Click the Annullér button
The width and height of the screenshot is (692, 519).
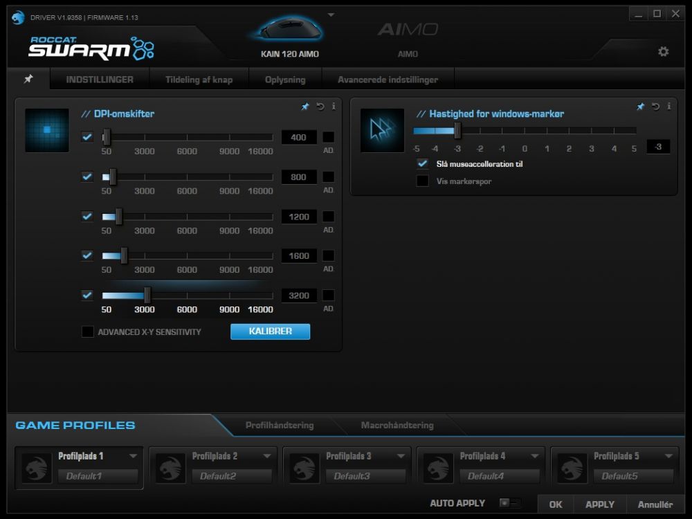(655, 504)
